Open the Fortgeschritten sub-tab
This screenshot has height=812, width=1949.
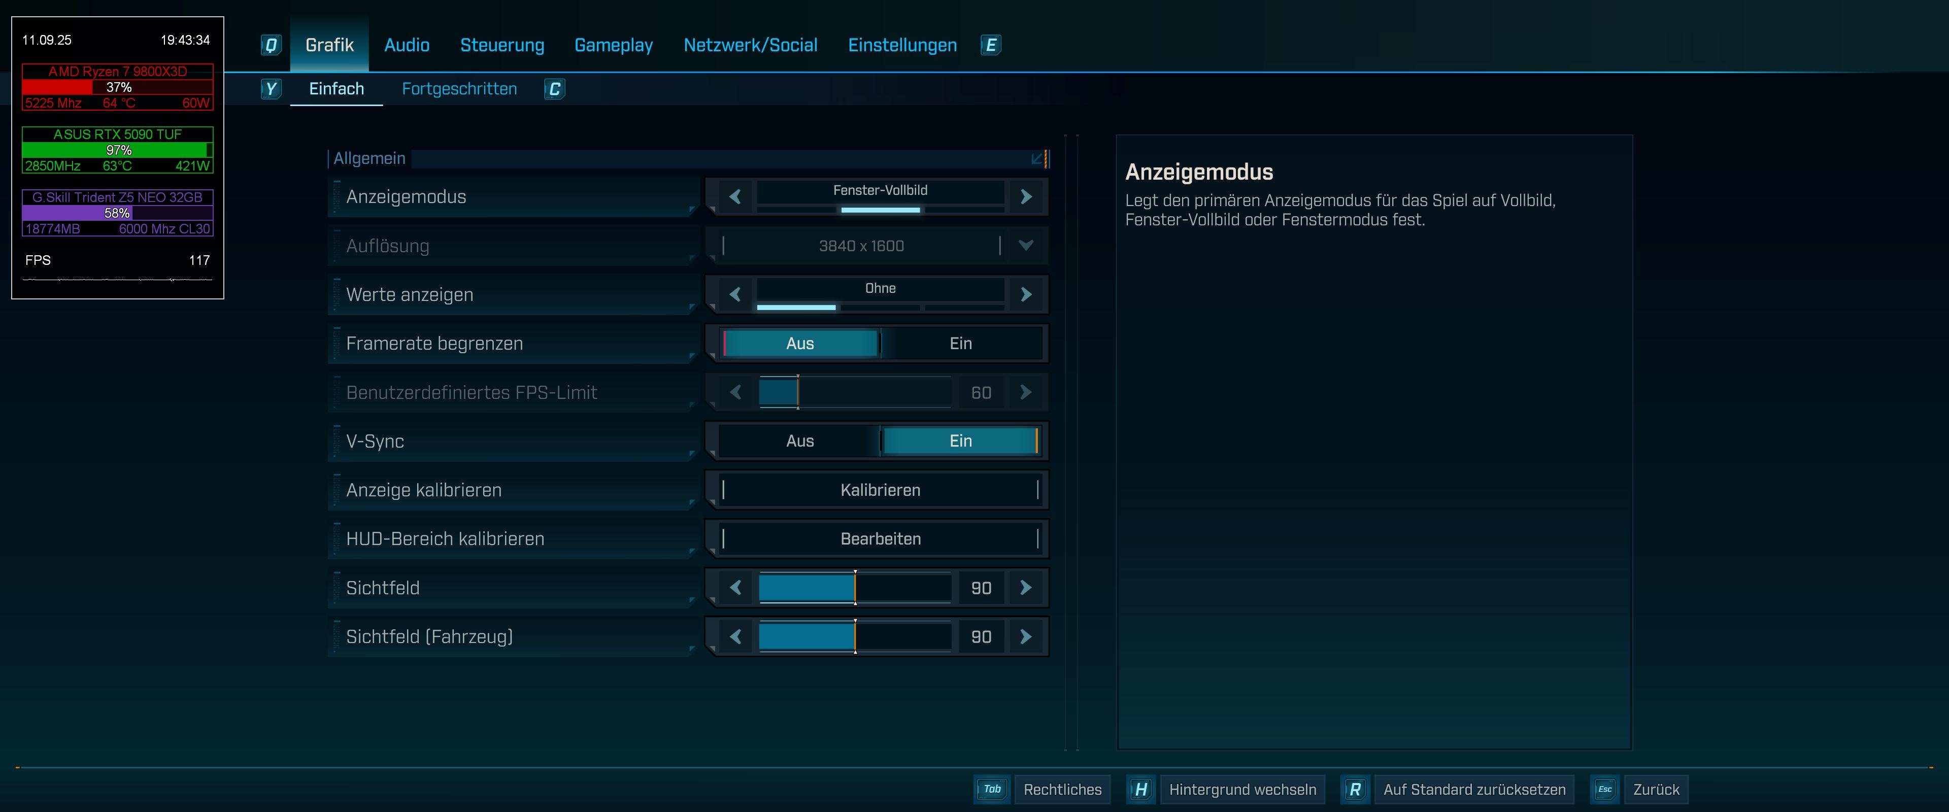(x=459, y=89)
